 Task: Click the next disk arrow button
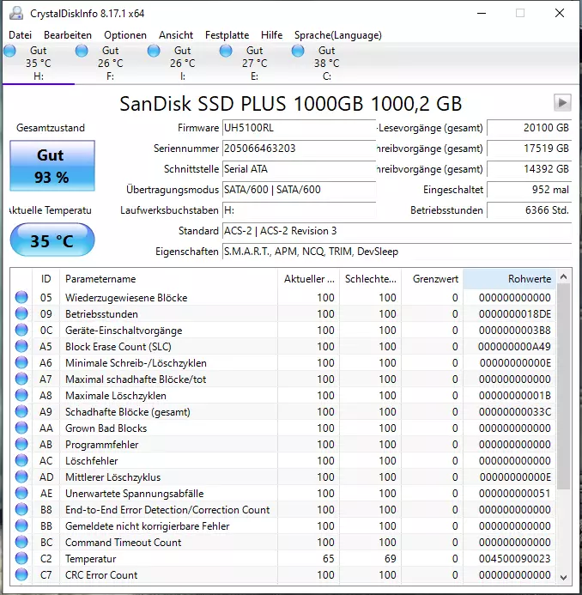562,103
